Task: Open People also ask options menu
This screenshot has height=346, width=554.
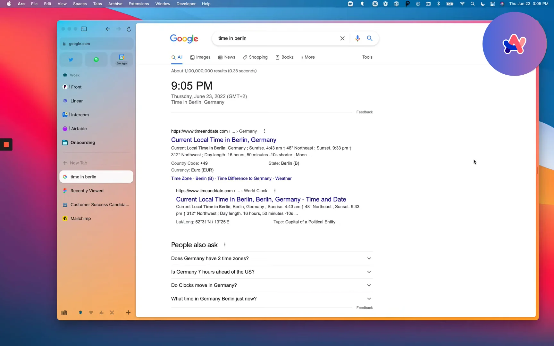Action: click(225, 245)
